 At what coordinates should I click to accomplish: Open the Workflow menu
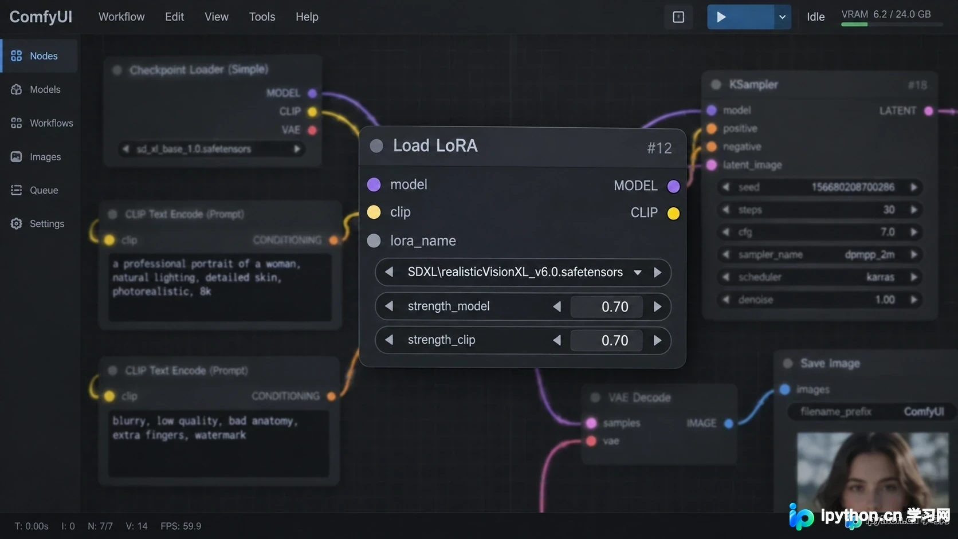tap(121, 17)
